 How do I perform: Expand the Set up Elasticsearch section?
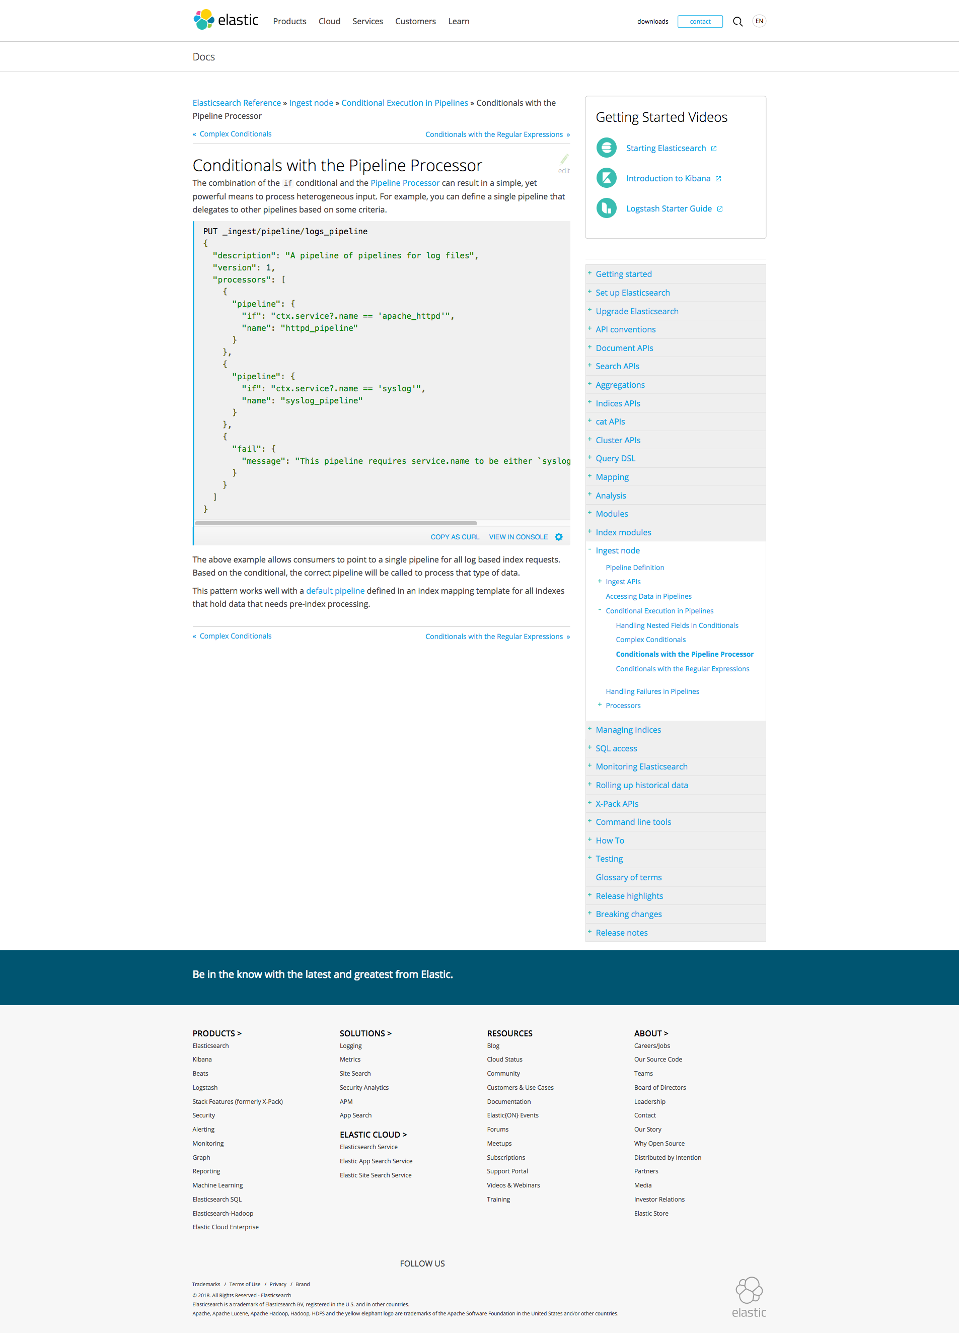[x=589, y=292]
